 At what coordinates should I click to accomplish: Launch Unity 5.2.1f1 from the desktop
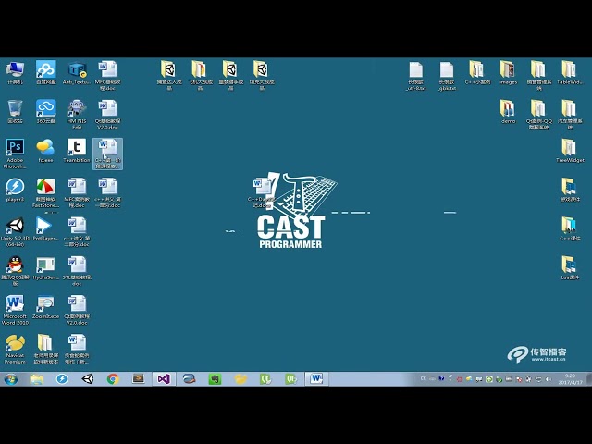point(15,228)
